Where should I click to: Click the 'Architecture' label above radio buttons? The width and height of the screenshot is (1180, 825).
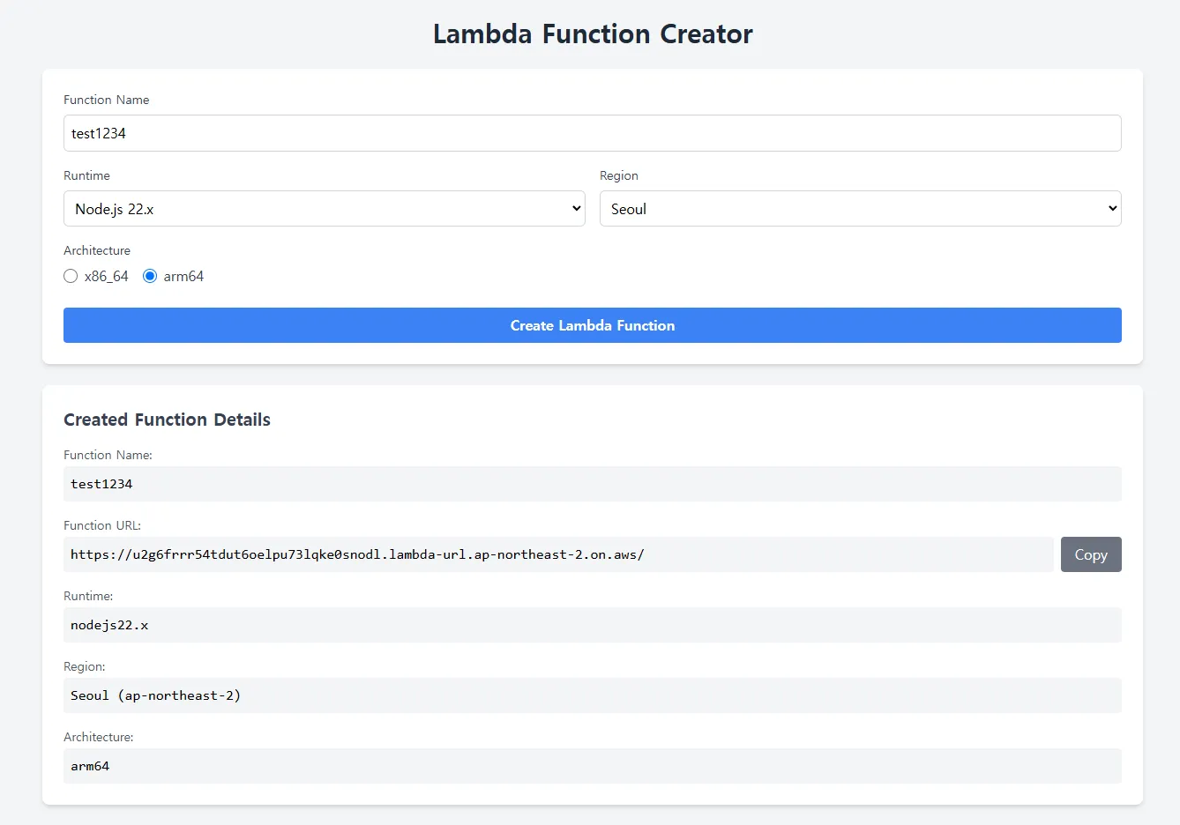97,250
